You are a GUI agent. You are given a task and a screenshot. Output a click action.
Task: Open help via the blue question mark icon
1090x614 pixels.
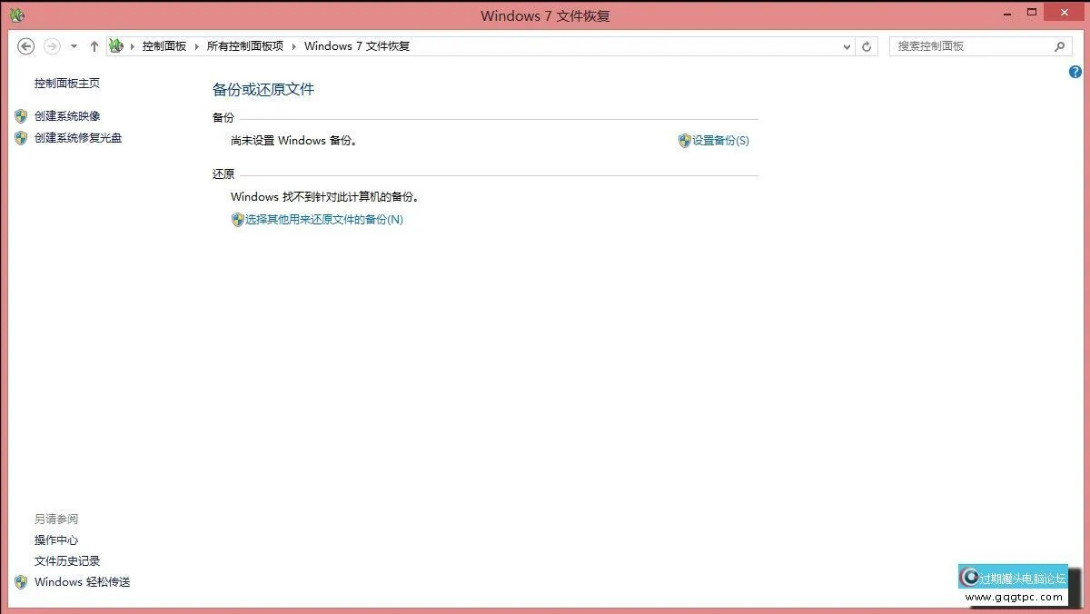(x=1075, y=72)
